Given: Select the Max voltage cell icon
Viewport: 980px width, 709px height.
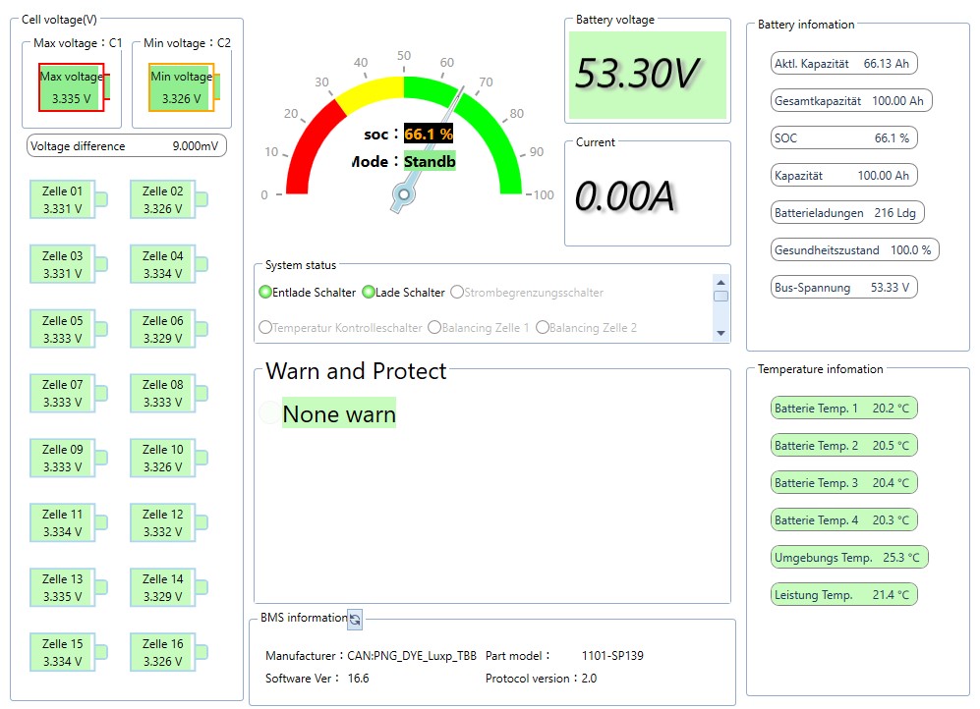Looking at the screenshot, I should tap(72, 87).
